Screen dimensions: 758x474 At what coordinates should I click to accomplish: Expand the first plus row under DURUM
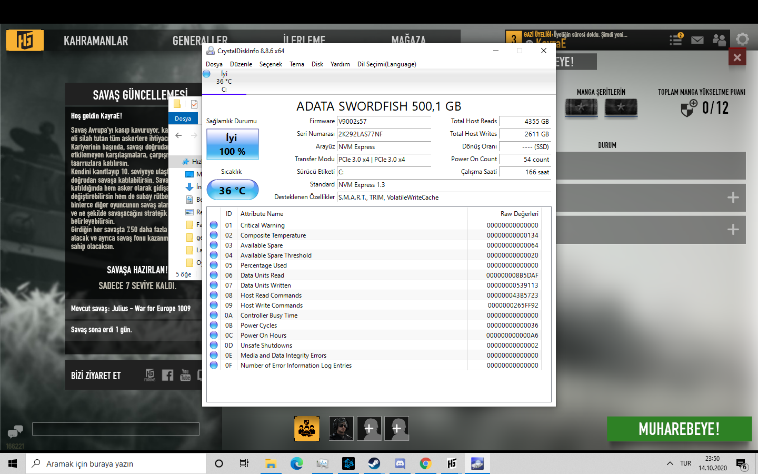click(733, 197)
